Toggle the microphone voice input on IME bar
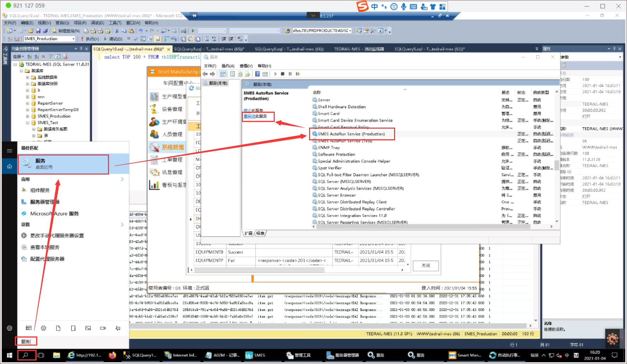This screenshot has height=364, width=627. (404, 7)
